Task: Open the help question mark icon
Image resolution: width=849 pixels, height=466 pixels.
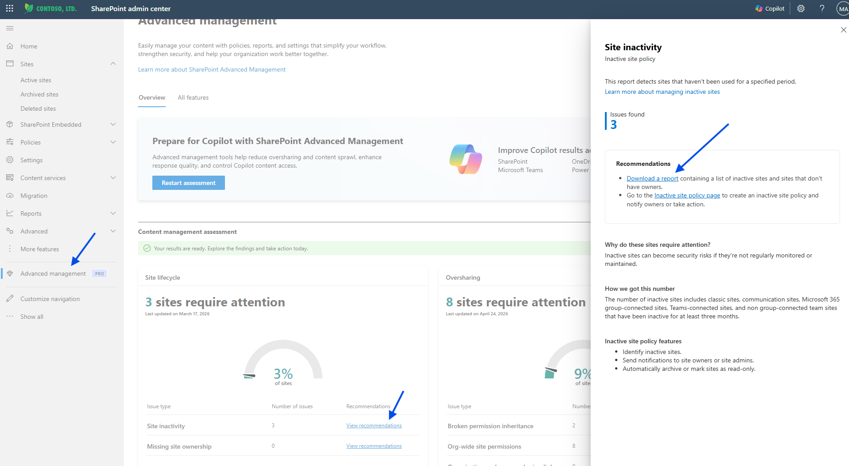Action: (822, 8)
